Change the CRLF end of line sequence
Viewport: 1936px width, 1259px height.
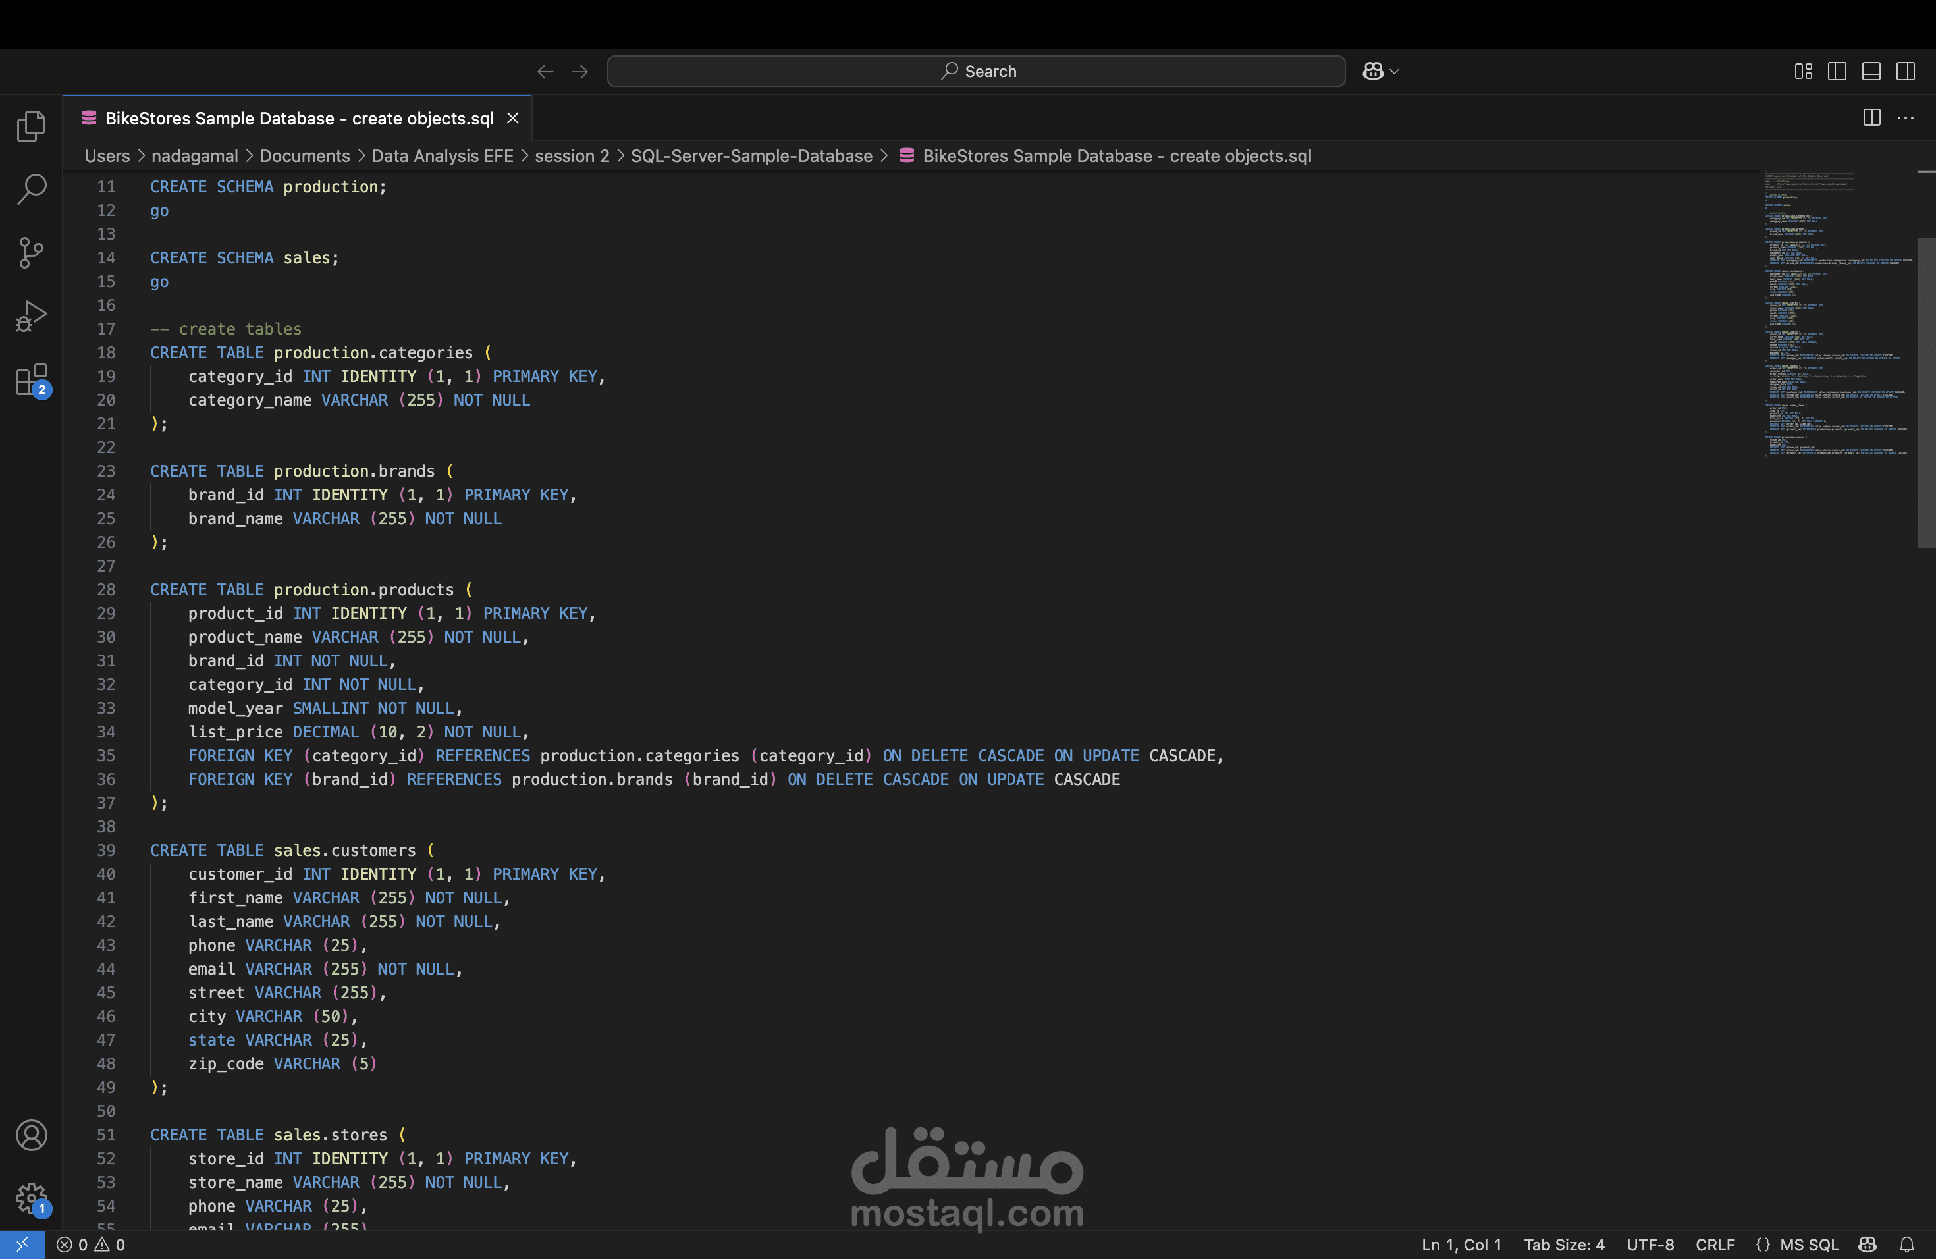point(1715,1245)
